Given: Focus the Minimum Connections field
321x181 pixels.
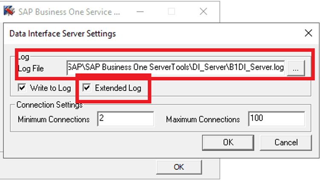Looking at the screenshot, I should point(126,119).
